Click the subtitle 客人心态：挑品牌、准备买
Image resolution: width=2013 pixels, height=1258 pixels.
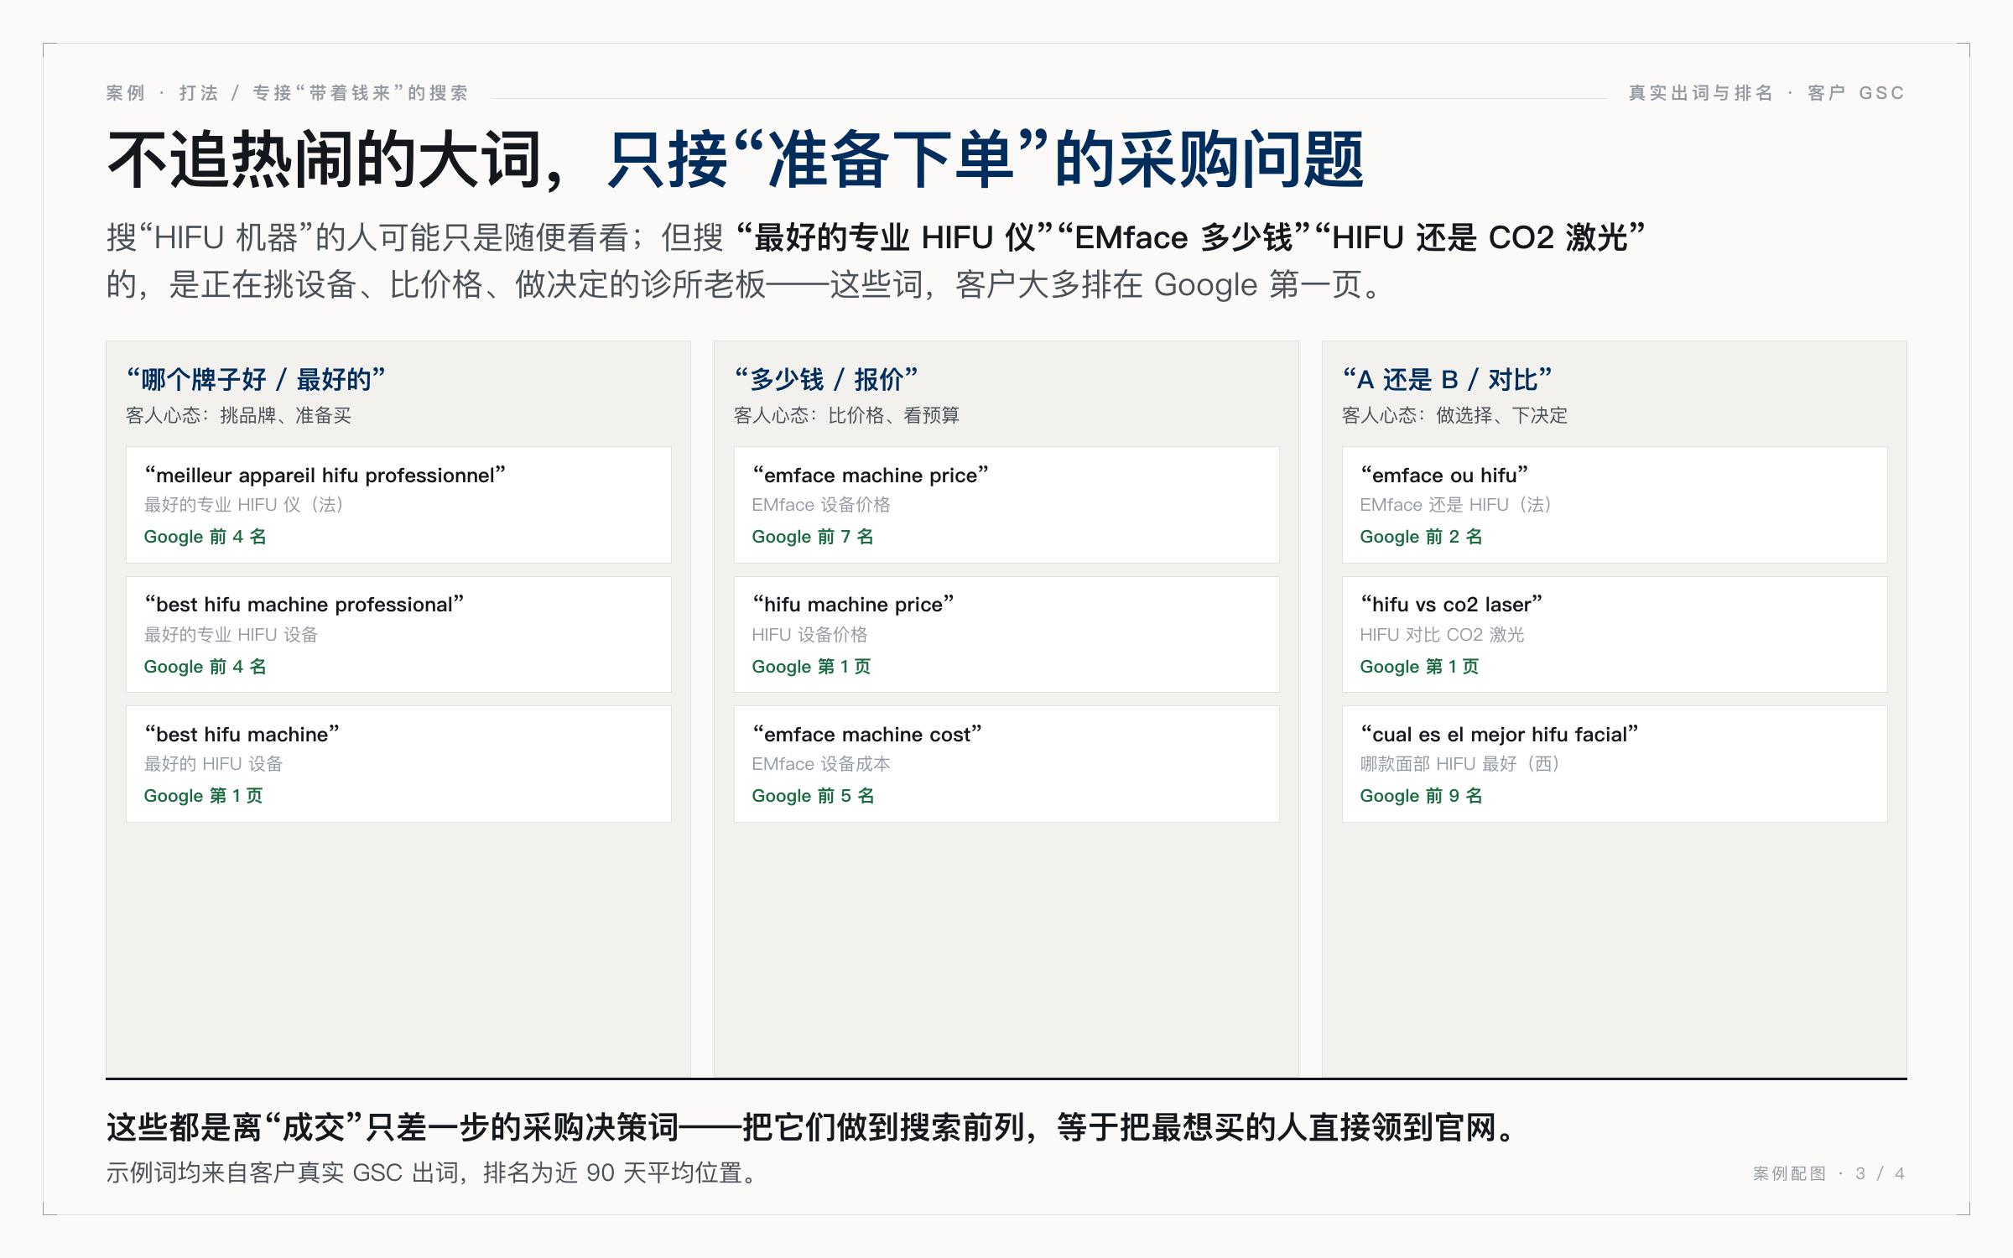point(238,415)
